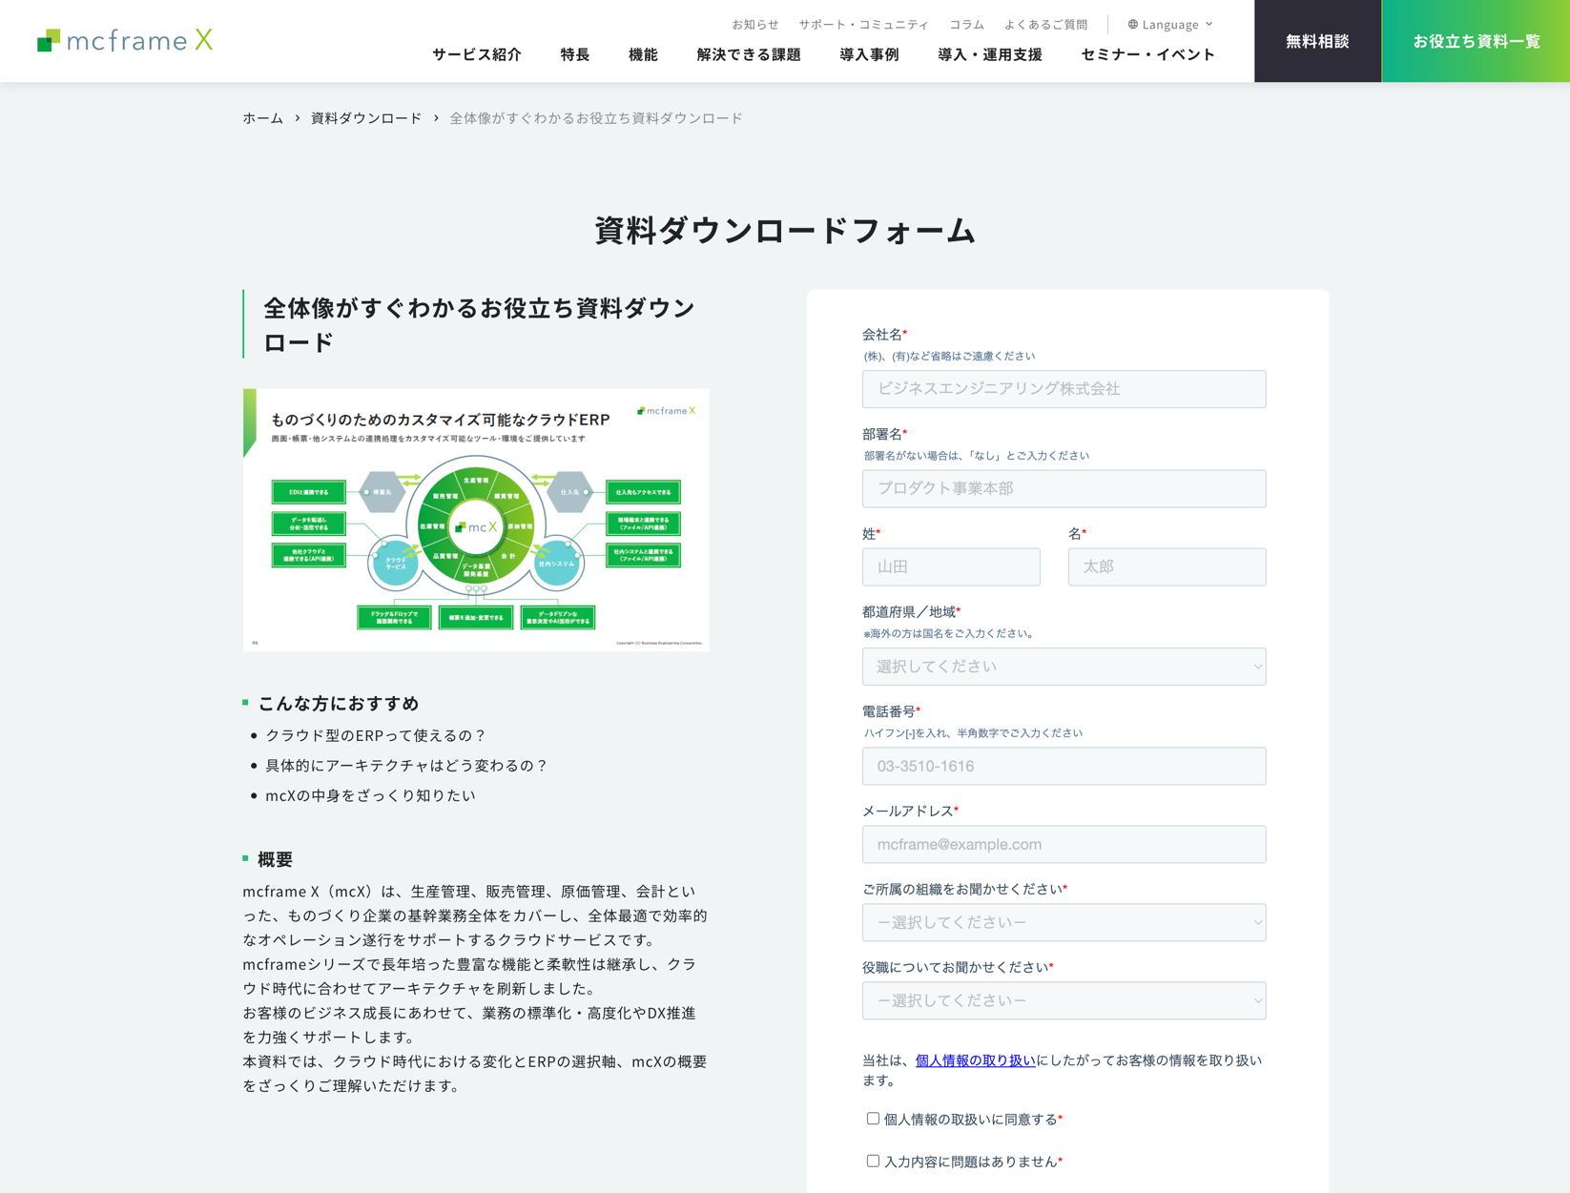Select 導入事例 in the navigation bar
Screen dimensions: 1570x1193
click(x=869, y=54)
